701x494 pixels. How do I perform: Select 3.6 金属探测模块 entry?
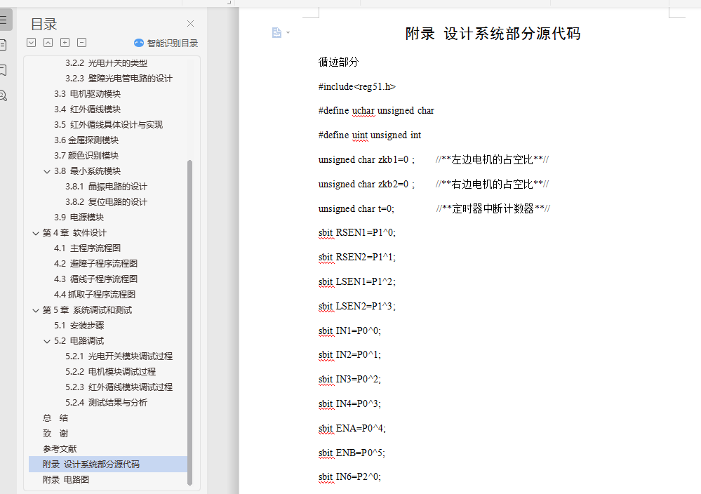click(86, 140)
